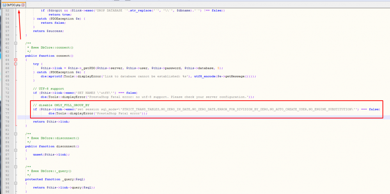Click line number 85 in the margin
390x194 pixels.
(x=7, y=146)
